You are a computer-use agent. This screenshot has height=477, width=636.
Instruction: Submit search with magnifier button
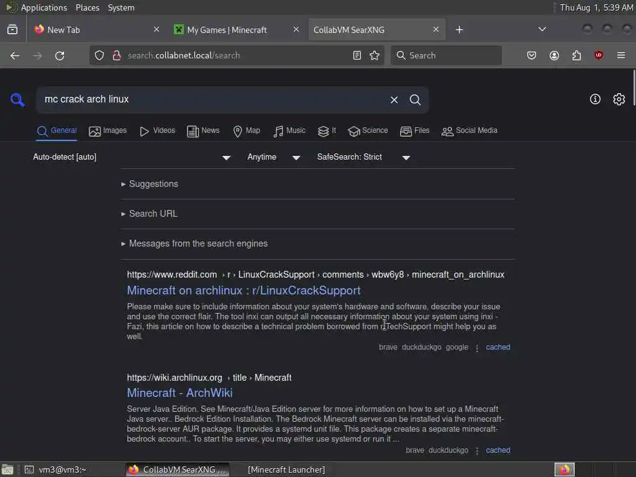(415, 100)
